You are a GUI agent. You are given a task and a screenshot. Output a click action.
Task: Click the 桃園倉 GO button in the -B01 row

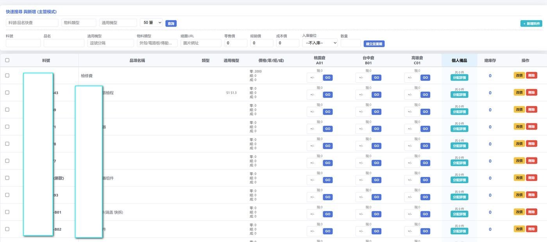tap(327, 214)
